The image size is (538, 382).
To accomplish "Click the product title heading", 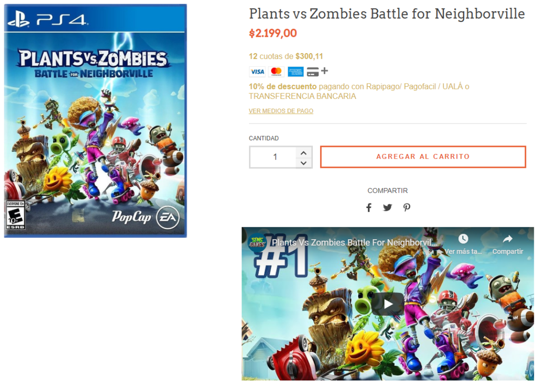I will 386,14.
